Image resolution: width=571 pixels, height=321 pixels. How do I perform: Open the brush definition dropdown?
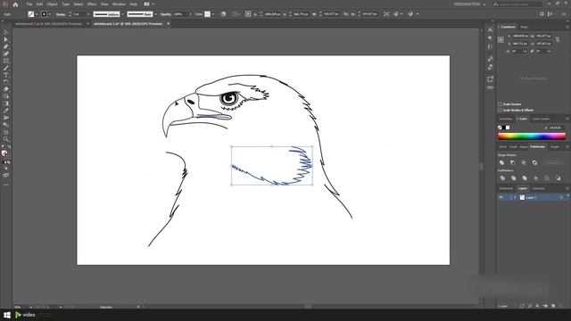pyautogui.click(x=155, y=14)
